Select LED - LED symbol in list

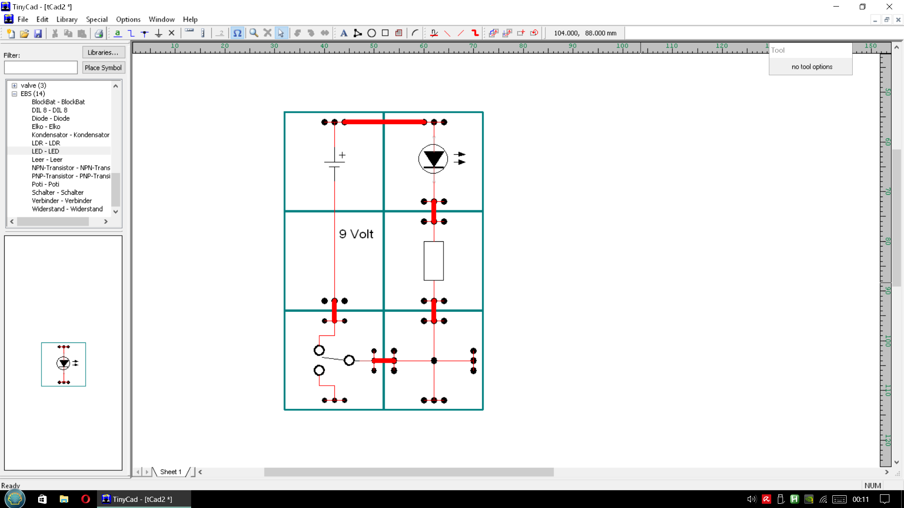(45, 151)
